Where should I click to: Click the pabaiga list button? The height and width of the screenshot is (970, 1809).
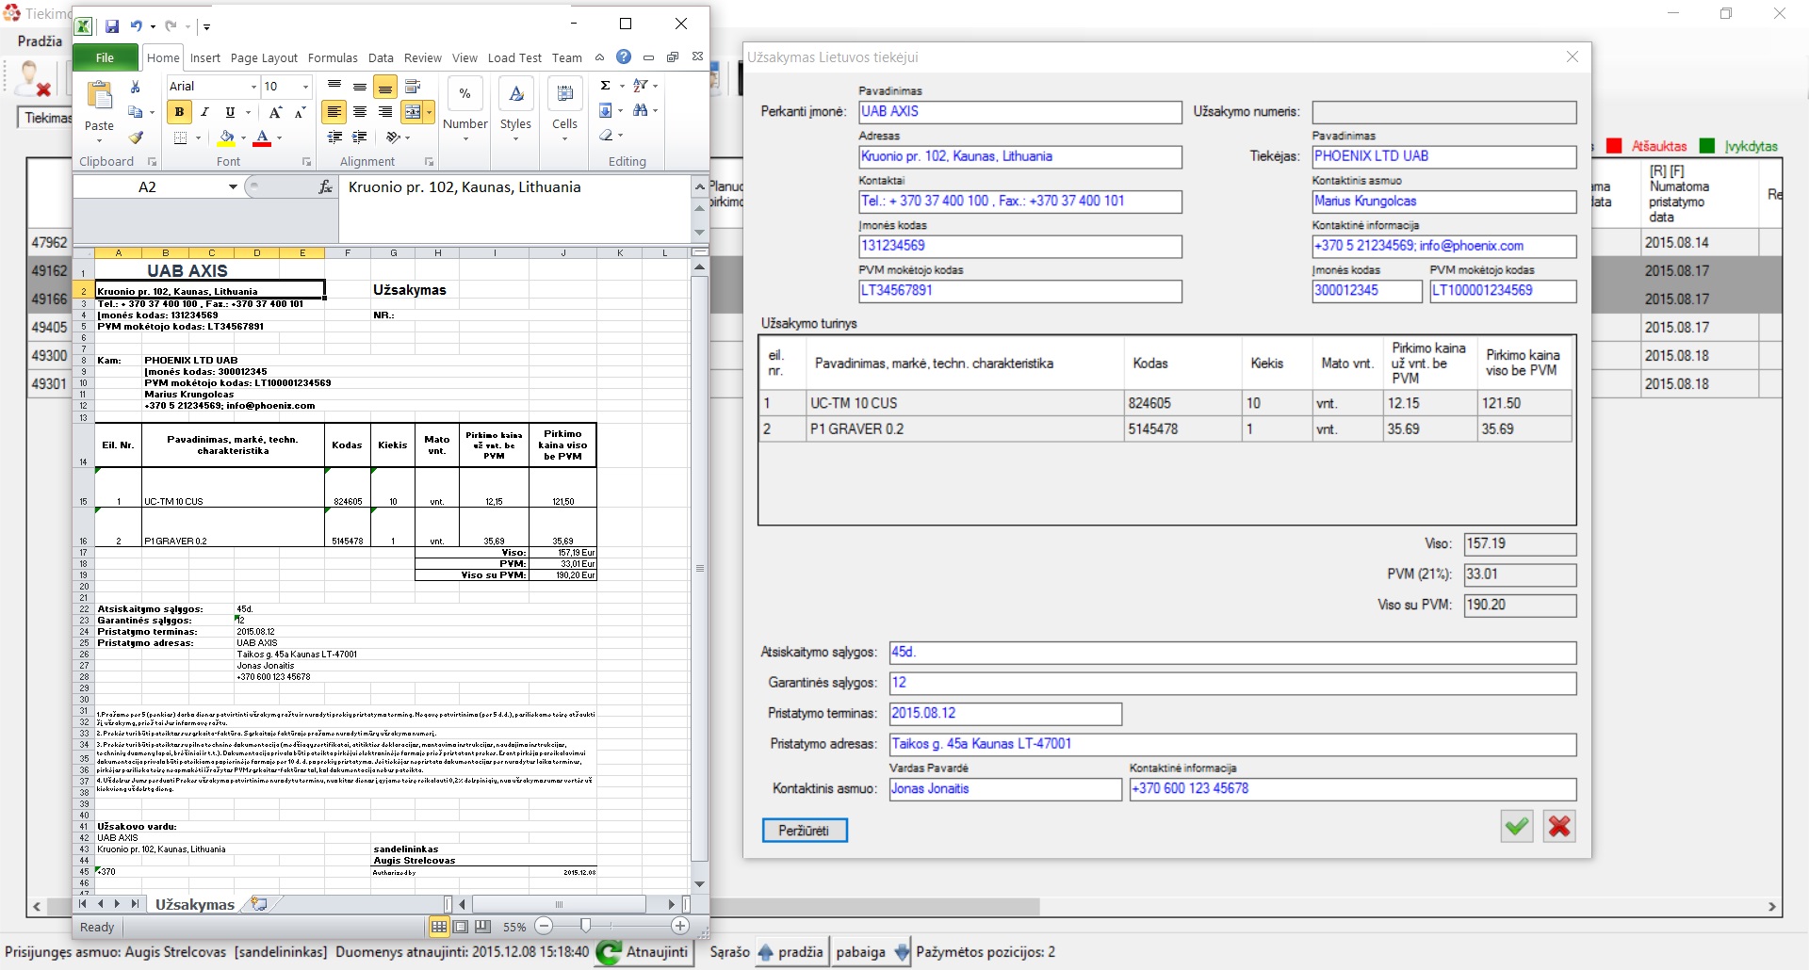click(872, 952)
